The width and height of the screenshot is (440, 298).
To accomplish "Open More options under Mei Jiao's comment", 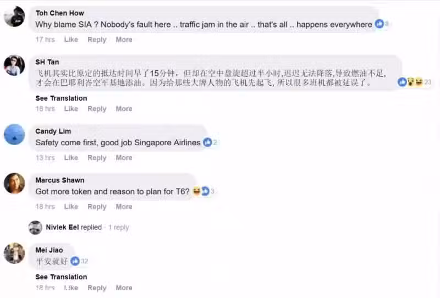I will 124,288.
